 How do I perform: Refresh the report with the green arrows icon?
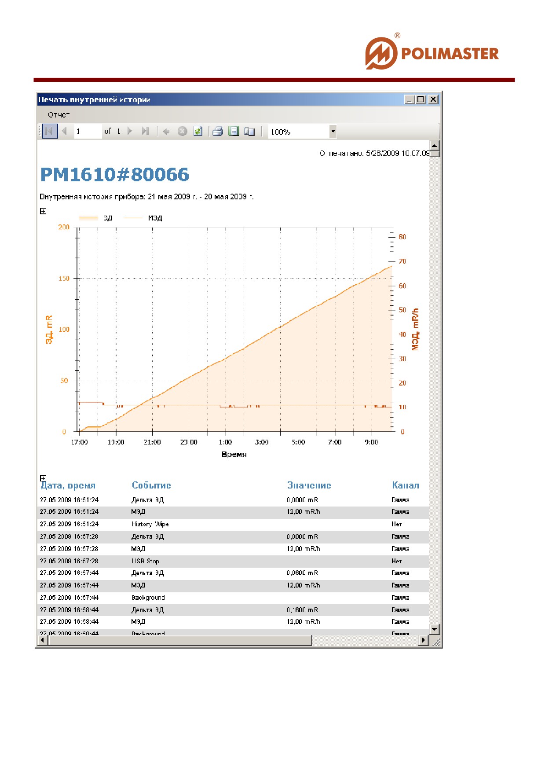[198, 131]
